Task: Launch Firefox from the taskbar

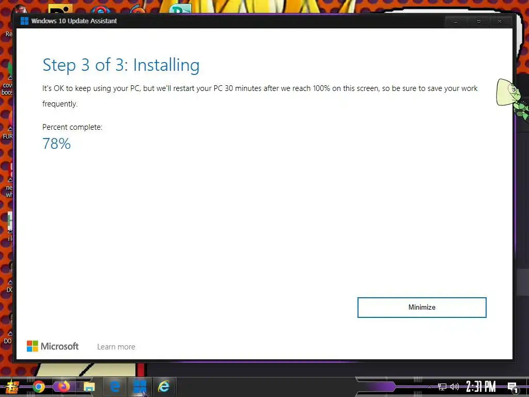Action: [64, 386]
